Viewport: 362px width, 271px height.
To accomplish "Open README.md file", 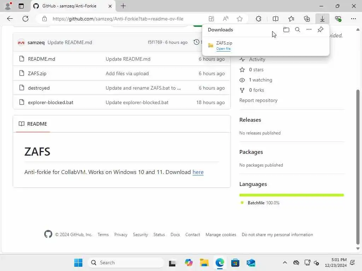I will coord(42,59).
